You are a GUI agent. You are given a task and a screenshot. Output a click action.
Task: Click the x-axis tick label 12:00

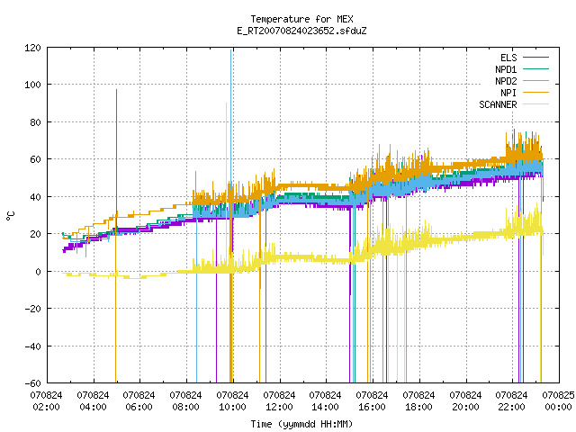click(x=279, y=407)
